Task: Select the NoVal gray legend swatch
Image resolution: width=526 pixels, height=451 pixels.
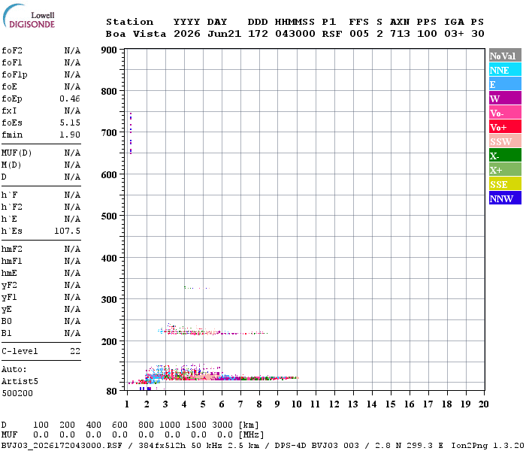Action: coord(505,56)
